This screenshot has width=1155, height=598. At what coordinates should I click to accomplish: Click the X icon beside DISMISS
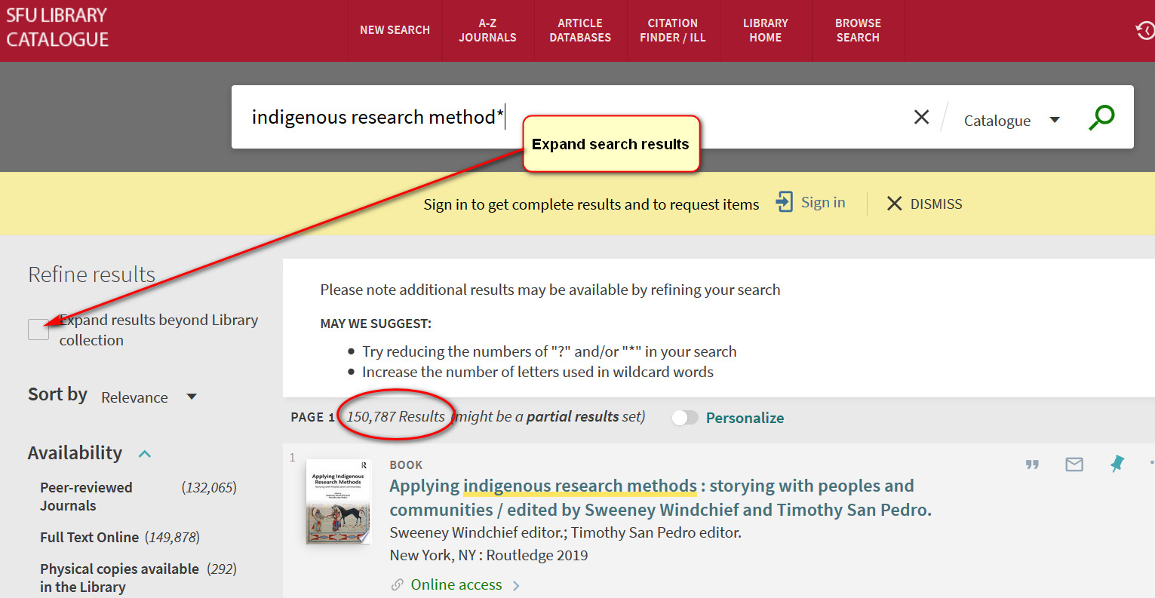[x=894, y=204]
